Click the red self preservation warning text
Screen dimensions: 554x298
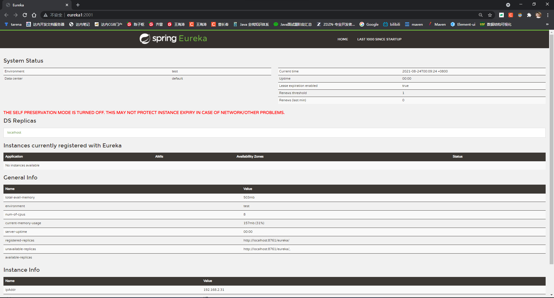point(144,113)
